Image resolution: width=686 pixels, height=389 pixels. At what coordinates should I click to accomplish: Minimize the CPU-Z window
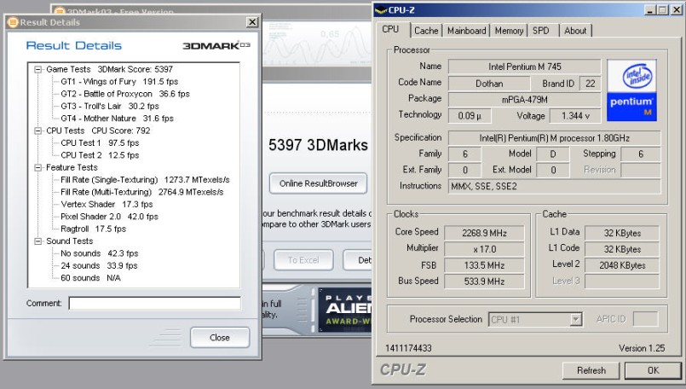[650, 10]
